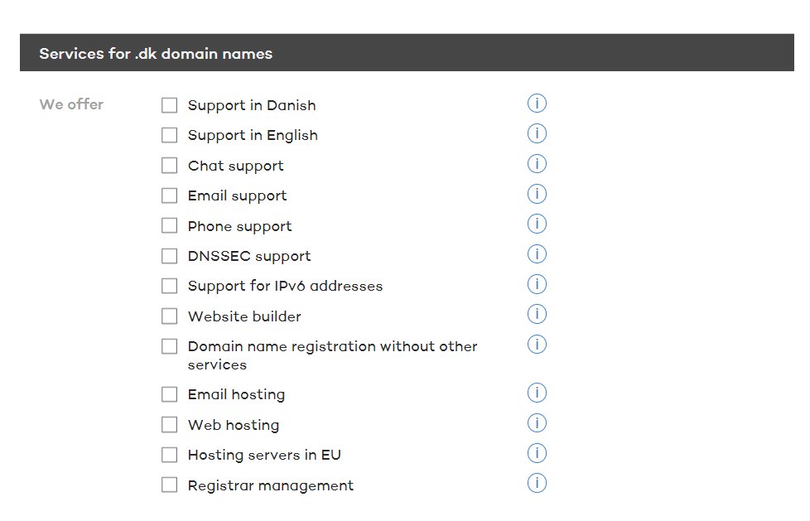Image resolution: width=810 pixels, height=521 pixels.
Task: Check the Registrar management box
Action: coord(170,485)
